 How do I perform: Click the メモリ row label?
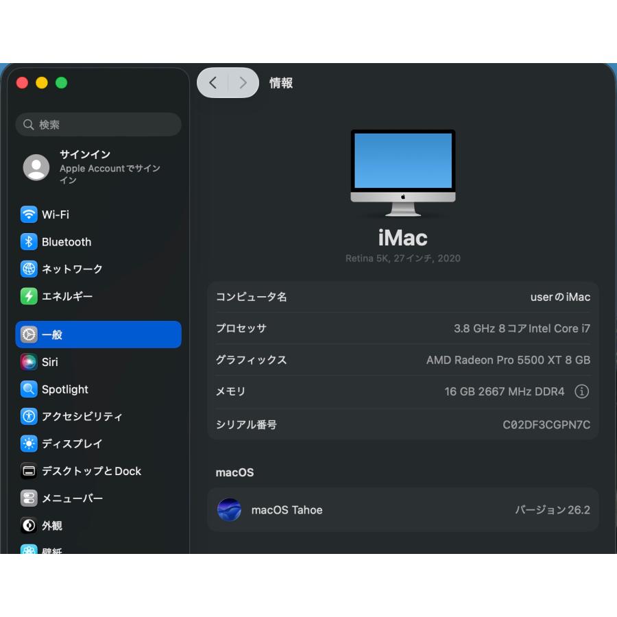[x=230, y=391]
